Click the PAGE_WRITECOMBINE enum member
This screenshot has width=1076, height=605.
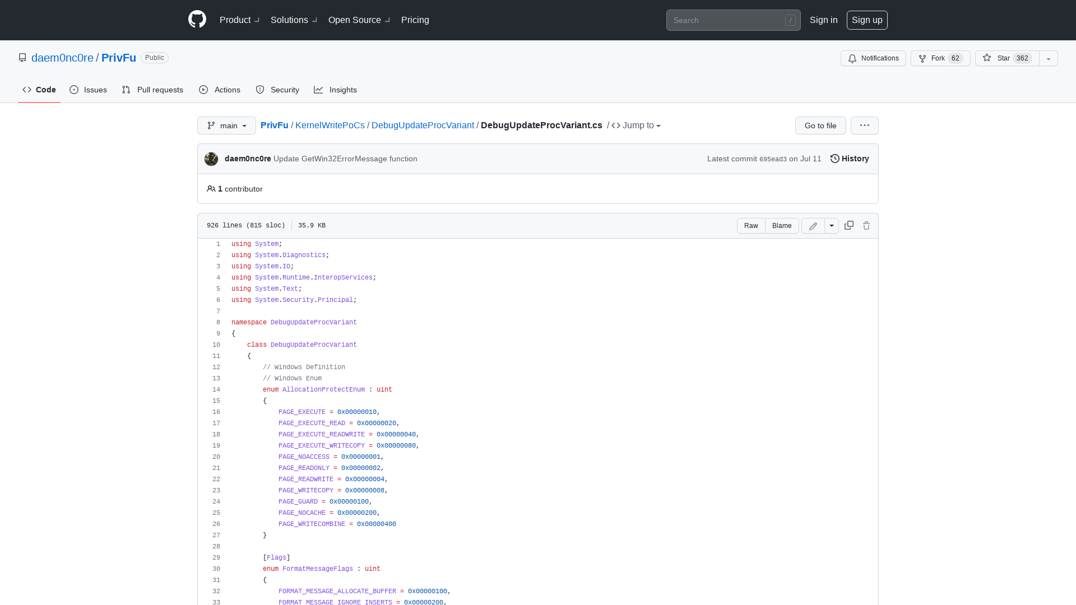pos(312,524)
